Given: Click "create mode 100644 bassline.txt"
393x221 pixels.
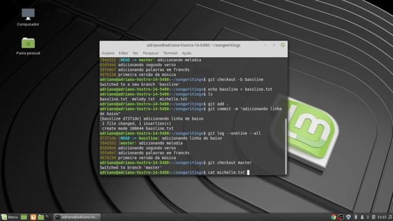Looking at the screenshot, I should pos(138,128).
